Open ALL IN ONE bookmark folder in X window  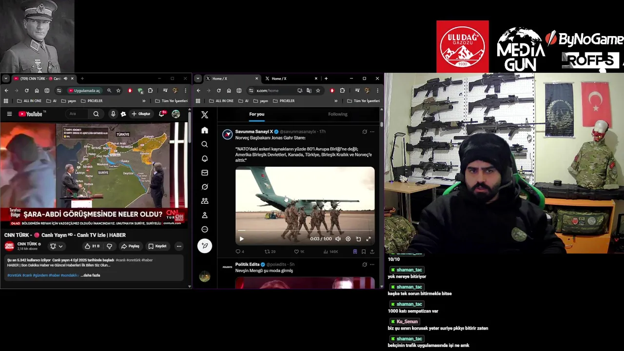pyautogui.click(x=221, y=101)
